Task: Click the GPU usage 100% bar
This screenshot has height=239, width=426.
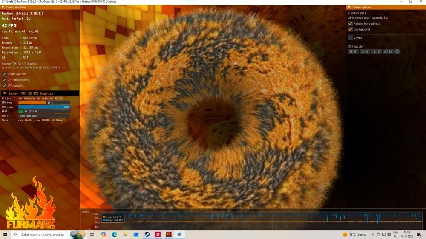Action: pos(44,107)
